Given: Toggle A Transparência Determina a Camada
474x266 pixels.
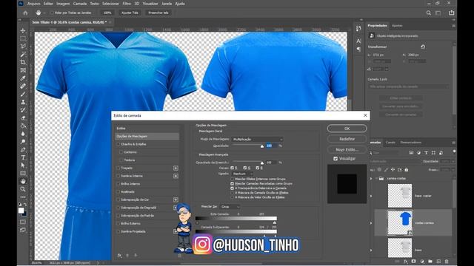Looking at the screenshot, I should click(x=232, y=188).
